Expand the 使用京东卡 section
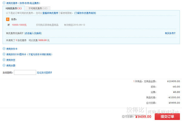The width and height of the screenshot is (182, 122). click(x=4, y=49)
